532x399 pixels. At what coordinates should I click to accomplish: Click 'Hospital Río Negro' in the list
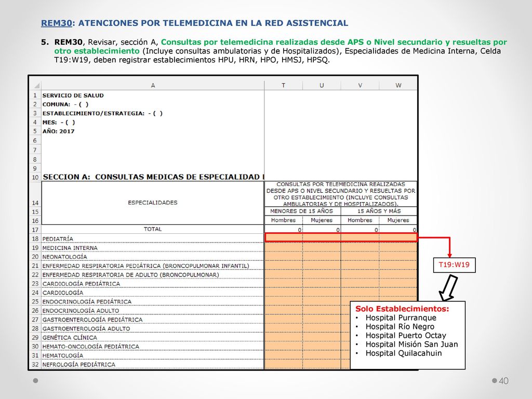pos(400,327)
